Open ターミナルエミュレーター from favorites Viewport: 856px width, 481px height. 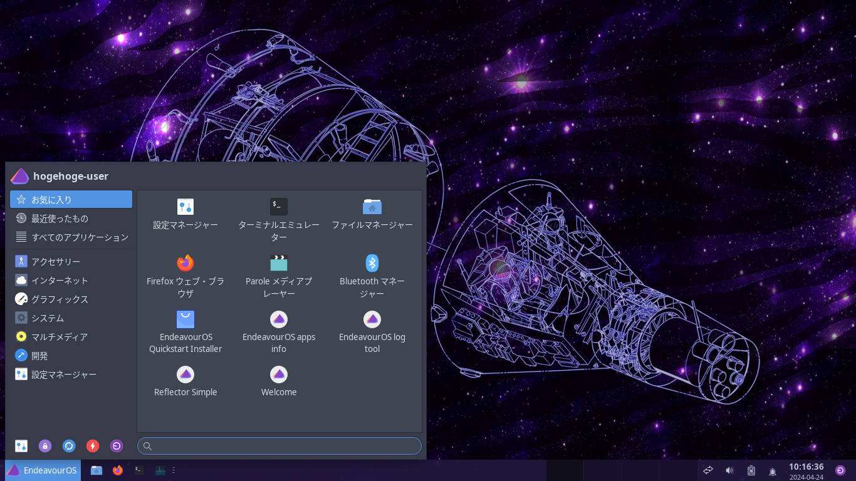click(279, 220)
